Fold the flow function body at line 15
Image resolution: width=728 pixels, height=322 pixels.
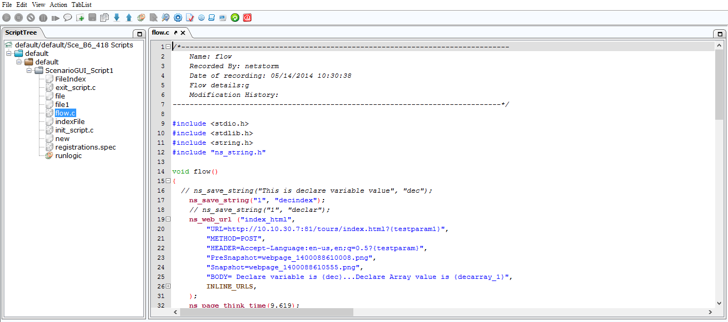coord(168,181)
